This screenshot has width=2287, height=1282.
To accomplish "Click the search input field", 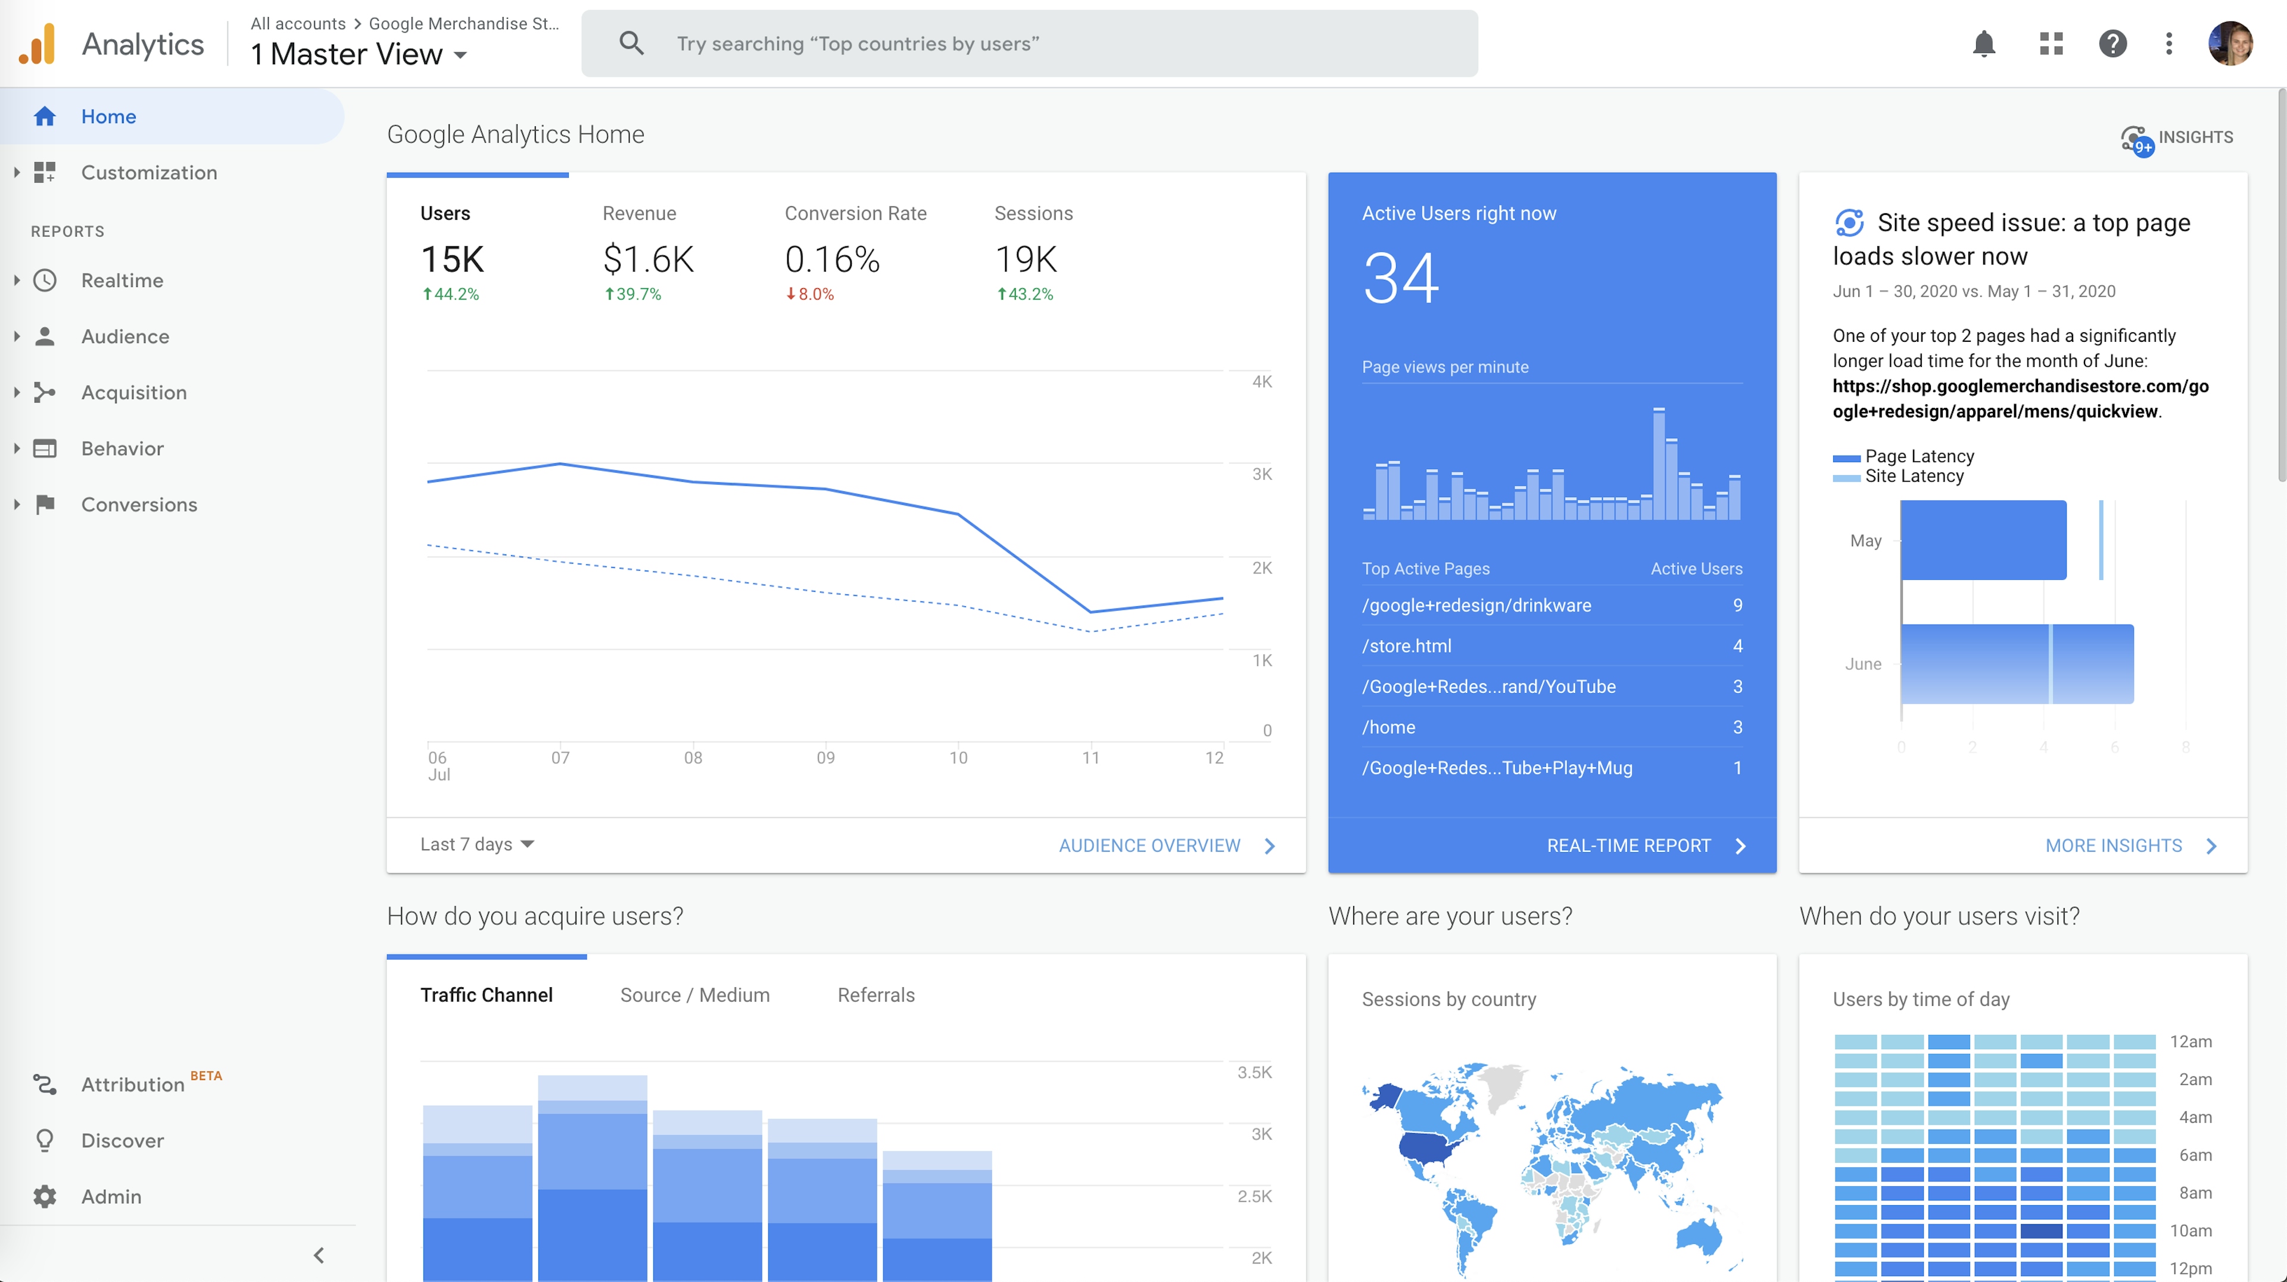I will pos(1030,43).
